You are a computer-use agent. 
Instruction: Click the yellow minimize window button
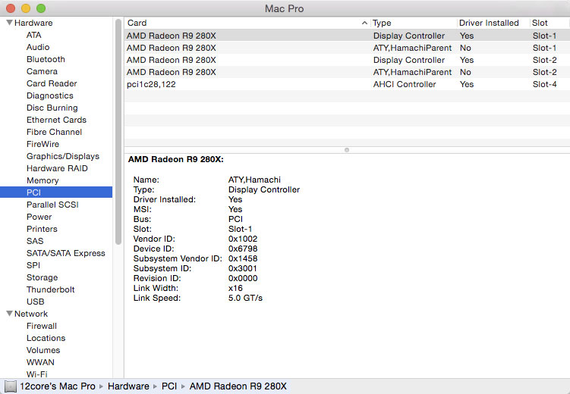pyautogui.click(x=26, y=8)
